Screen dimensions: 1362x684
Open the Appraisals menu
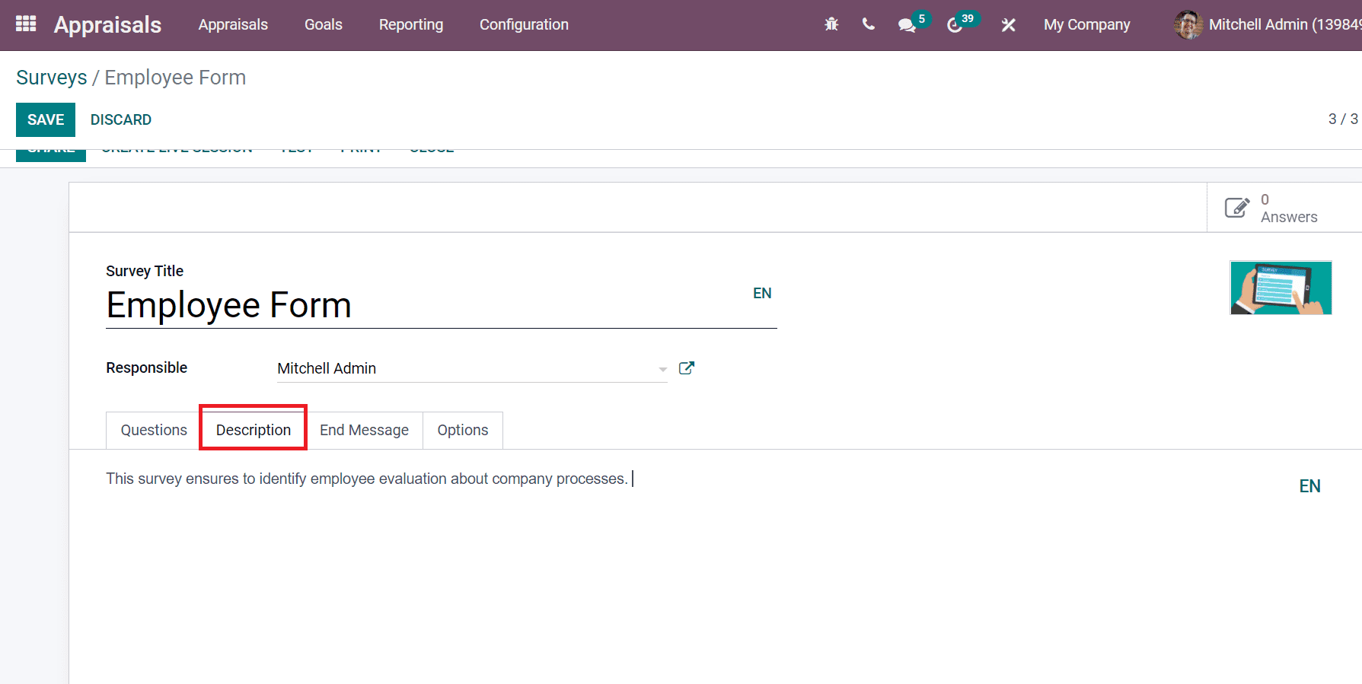click(x=233, y=25)
